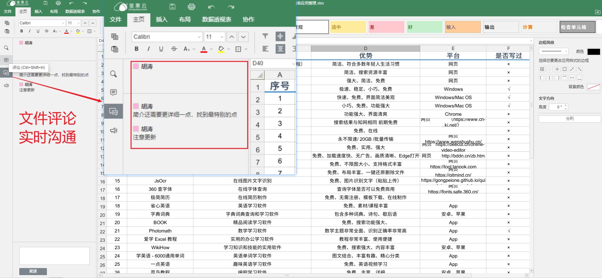Paste with the main toolbar clipboard icon

coord(7,31)
